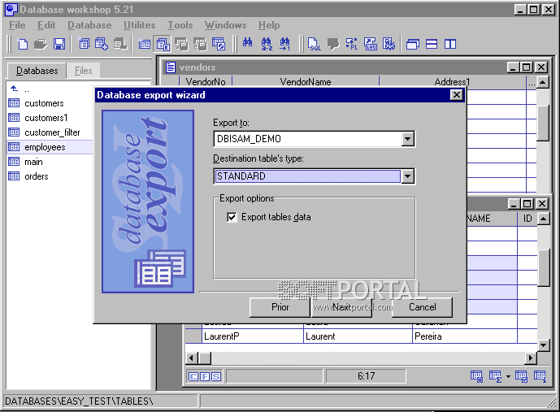Open the File menu
This screenshot has width=560, height=412.
pos(17,25)
